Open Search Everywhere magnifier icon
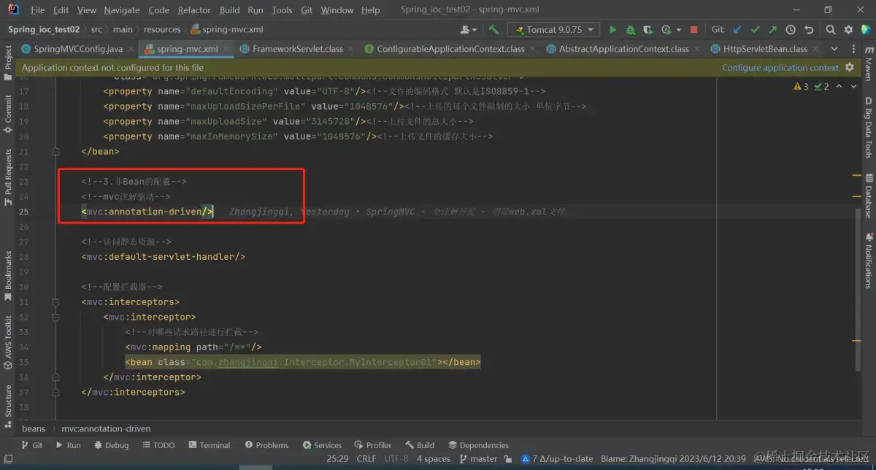The width and height of the screenshot is (876, 470). [x=831, y=30]
